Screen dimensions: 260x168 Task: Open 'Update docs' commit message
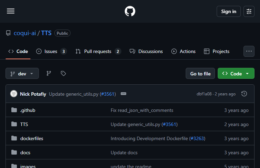coord(124,153)
